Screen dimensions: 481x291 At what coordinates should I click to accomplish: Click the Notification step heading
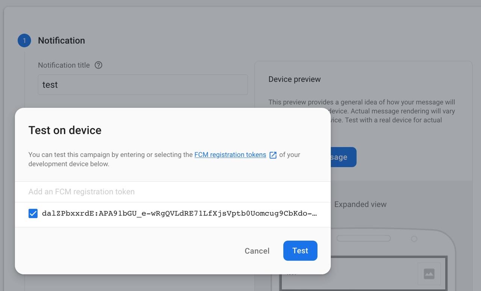tap(61, 40)
